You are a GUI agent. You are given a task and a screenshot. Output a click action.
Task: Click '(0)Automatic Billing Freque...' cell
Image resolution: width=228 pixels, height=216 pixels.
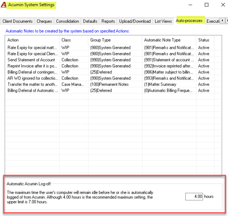click(x=168, y=90)
